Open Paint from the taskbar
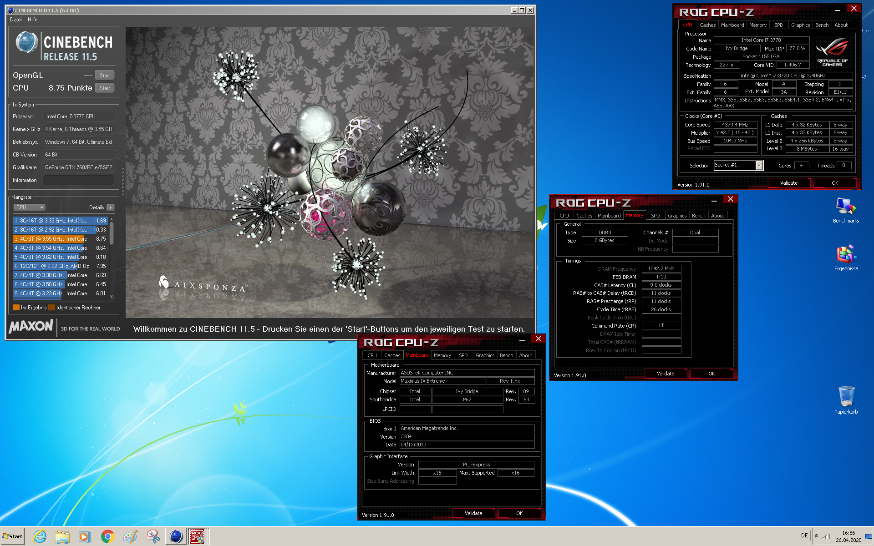Screen dimensions: 874x546 tap(130, 536)
